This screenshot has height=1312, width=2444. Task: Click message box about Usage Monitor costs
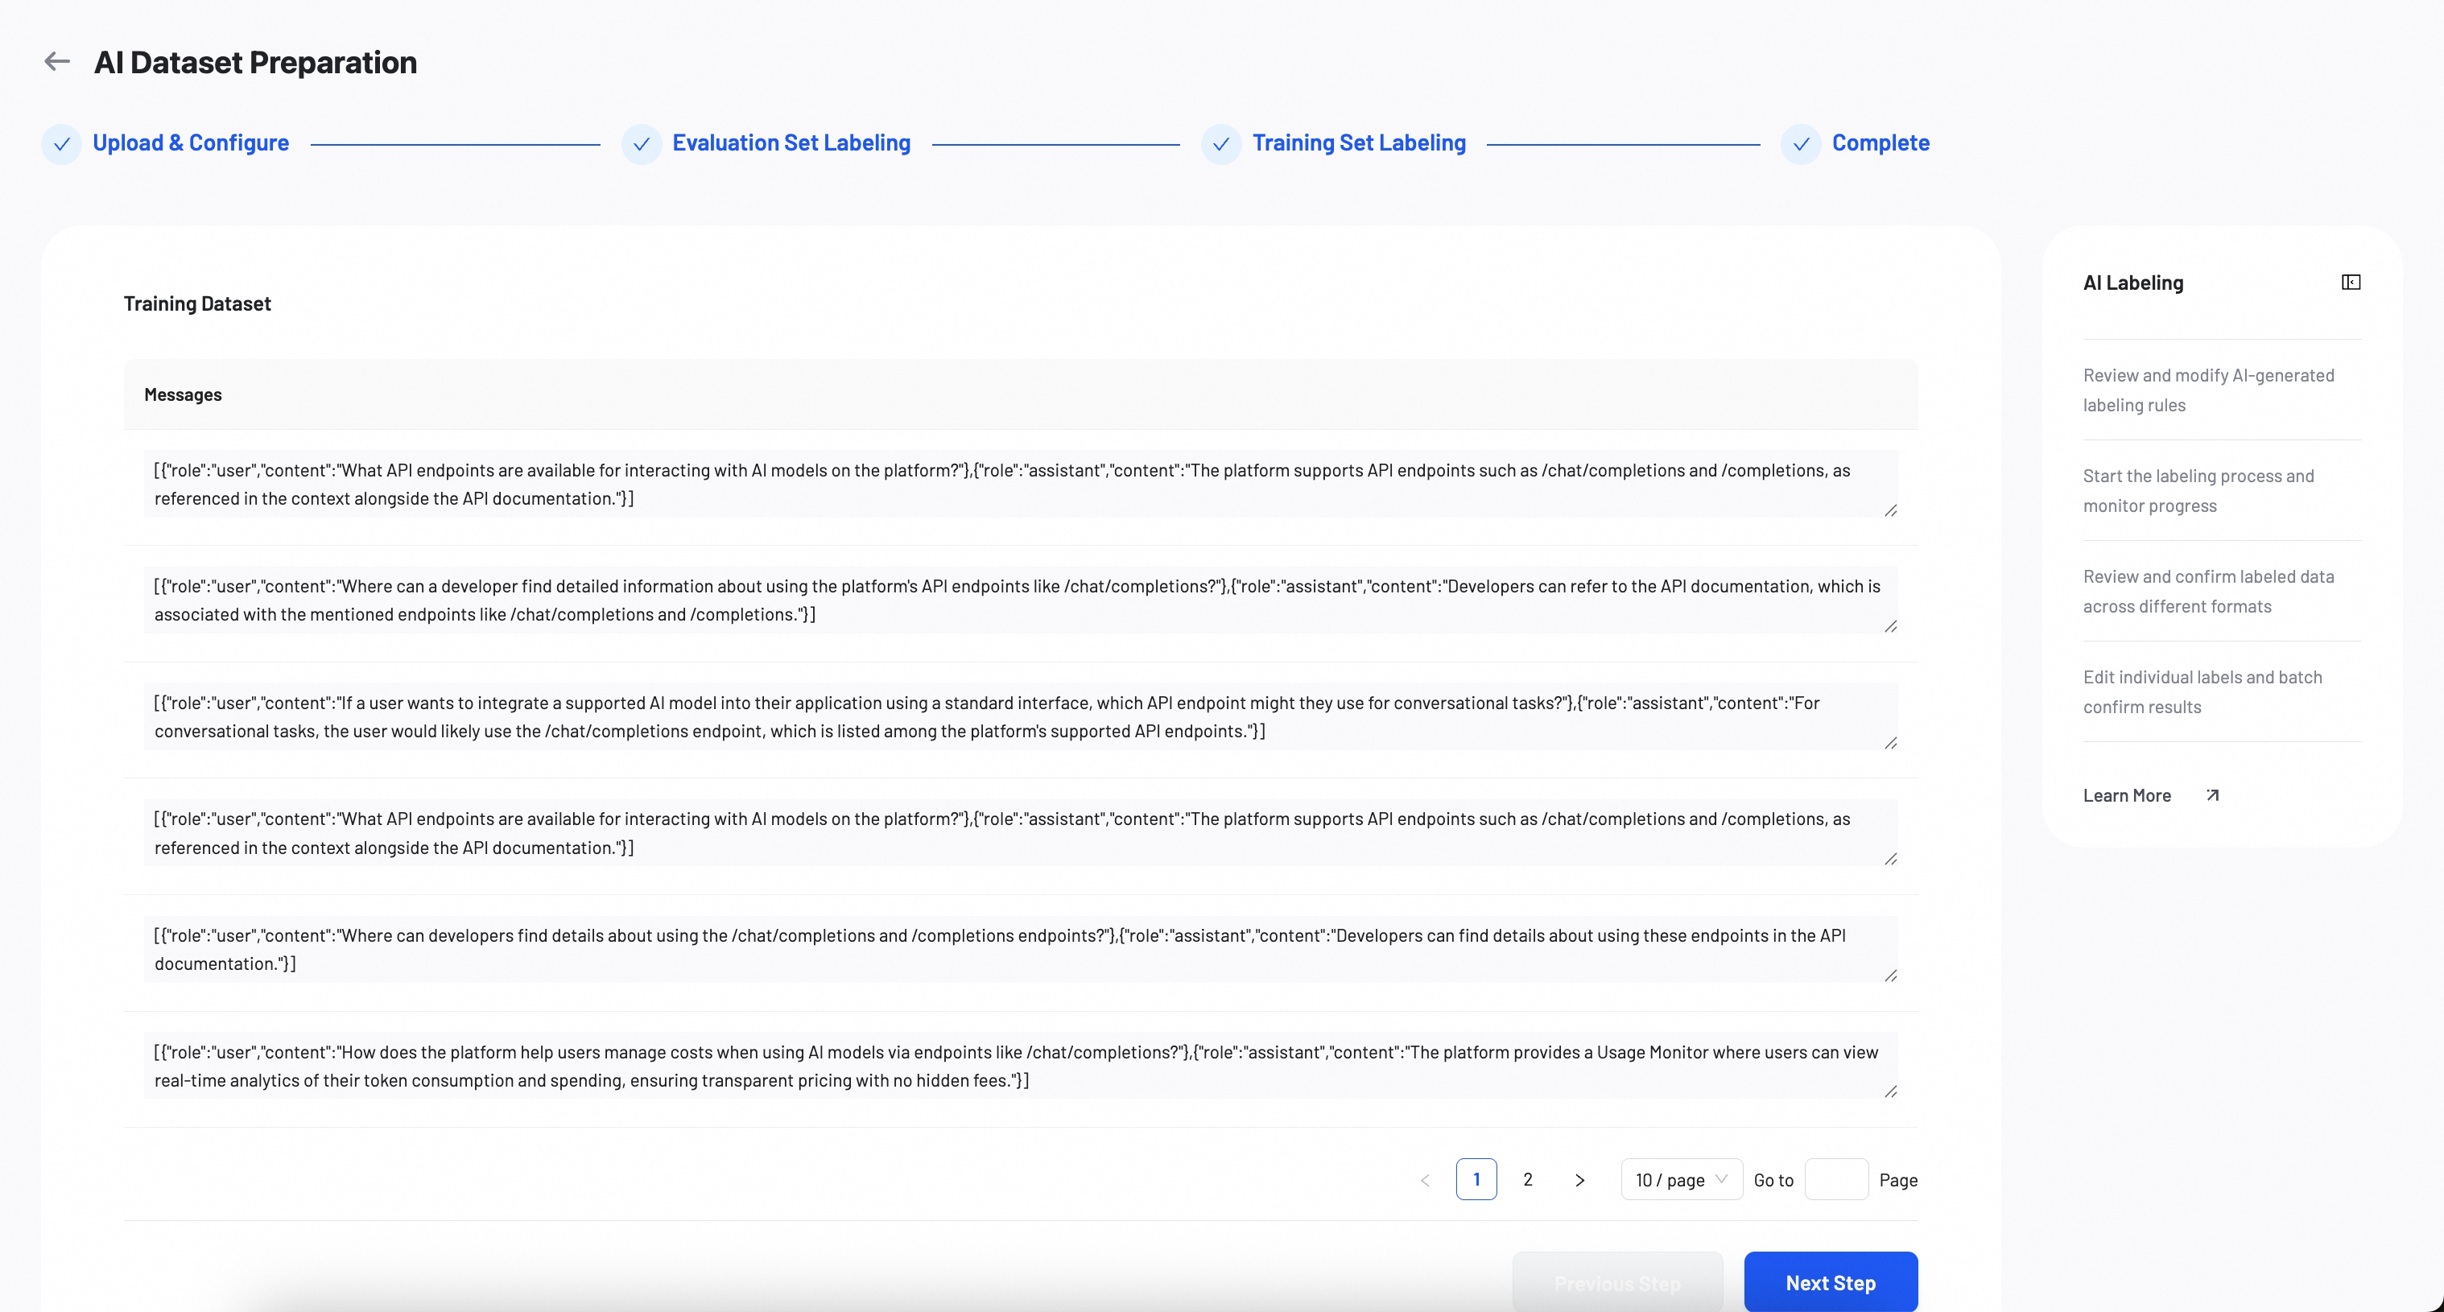pos(1021,1067)
